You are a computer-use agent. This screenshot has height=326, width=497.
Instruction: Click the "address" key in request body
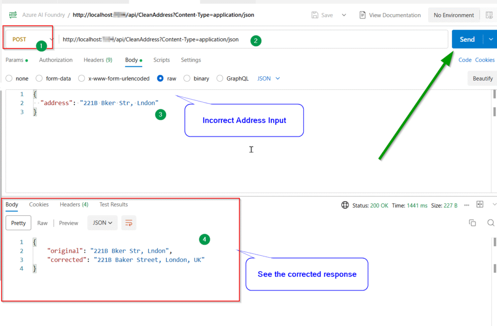(56, 103)
